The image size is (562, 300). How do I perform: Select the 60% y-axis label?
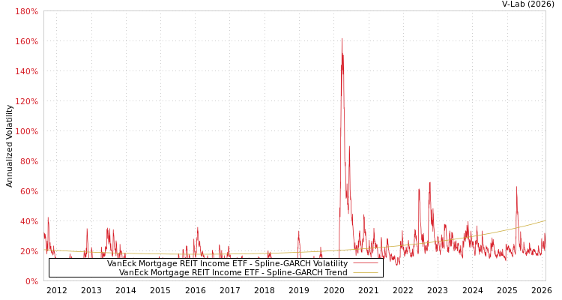(x=28, y=191)
